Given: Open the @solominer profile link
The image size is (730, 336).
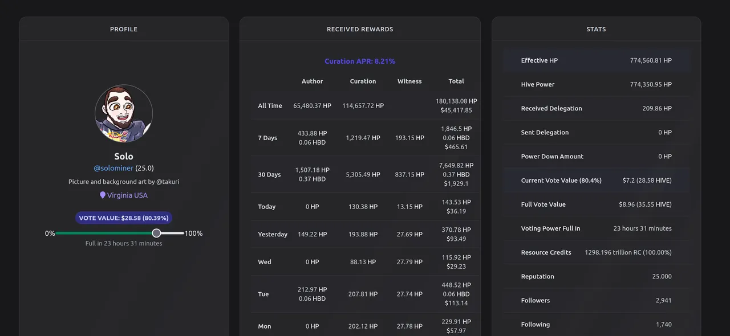Looking at the screenshot, I should [113, 168].
